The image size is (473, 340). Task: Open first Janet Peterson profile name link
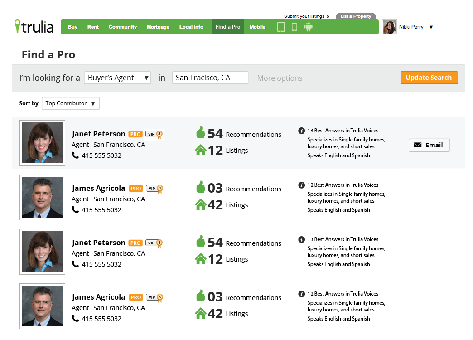pyautogui.click(x=98, y=134)
